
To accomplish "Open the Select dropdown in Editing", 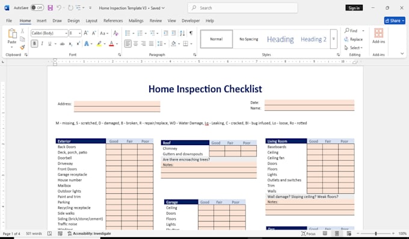I will 354,48.
